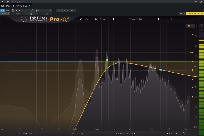
Task: Click the 比較 compare button
Action: (18, 14)
